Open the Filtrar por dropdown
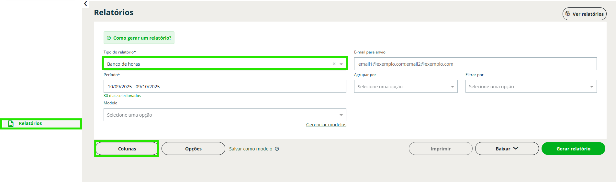The height and width of the screenshot is (182, 616). (x=531, y=87)
